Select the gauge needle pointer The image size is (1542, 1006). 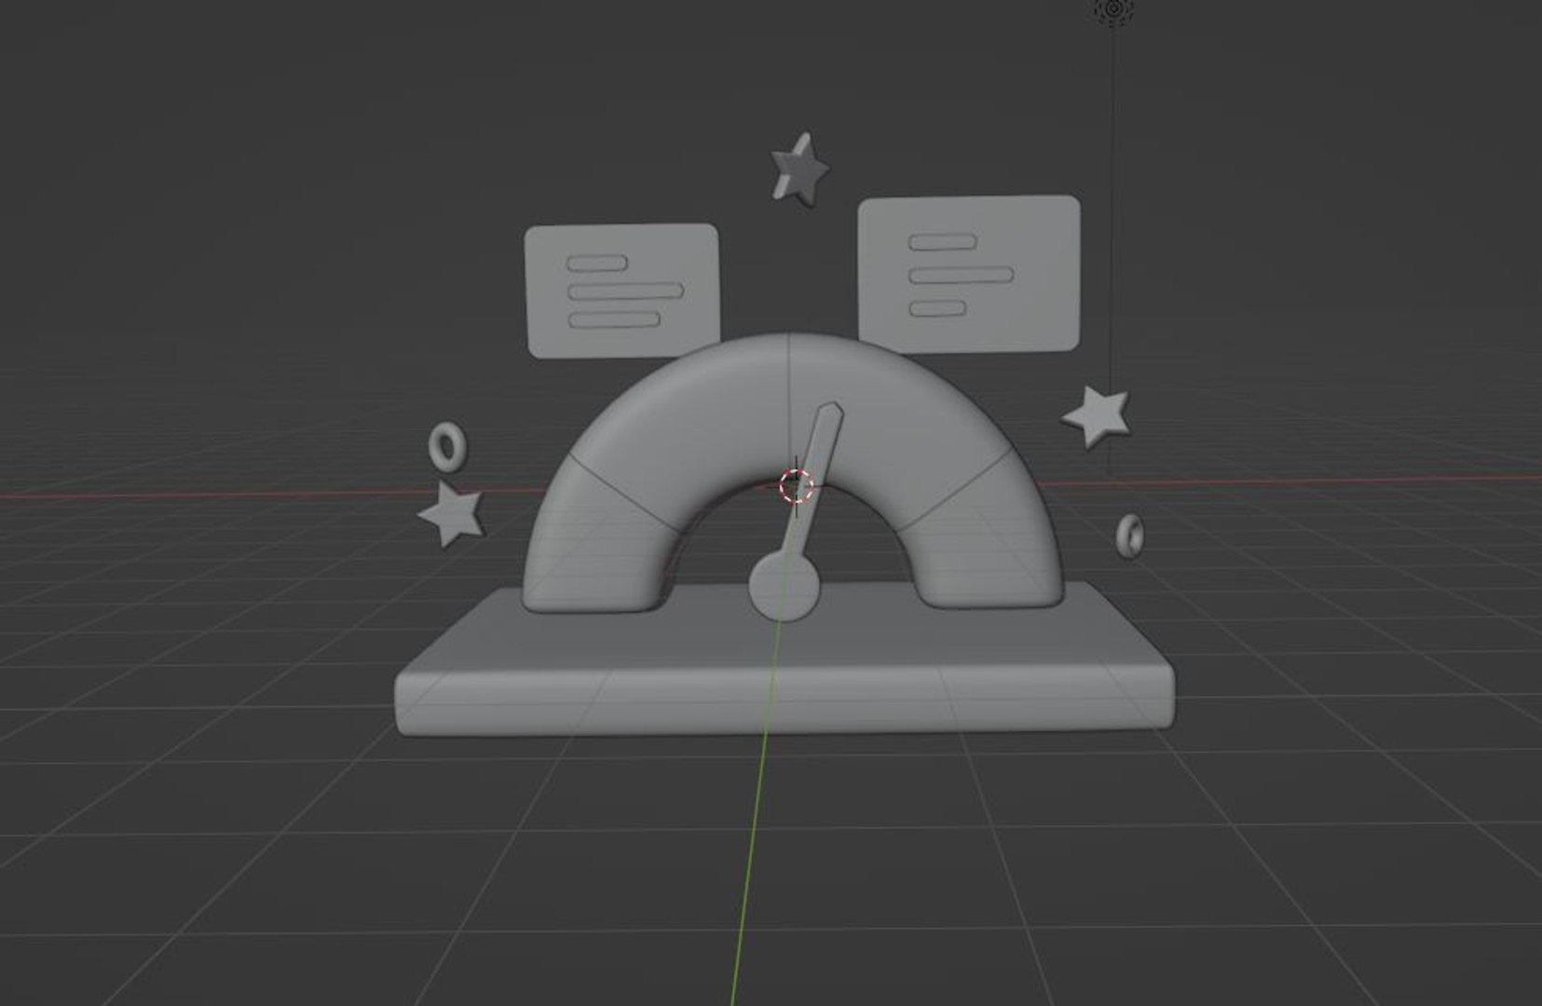click(813, 478)
